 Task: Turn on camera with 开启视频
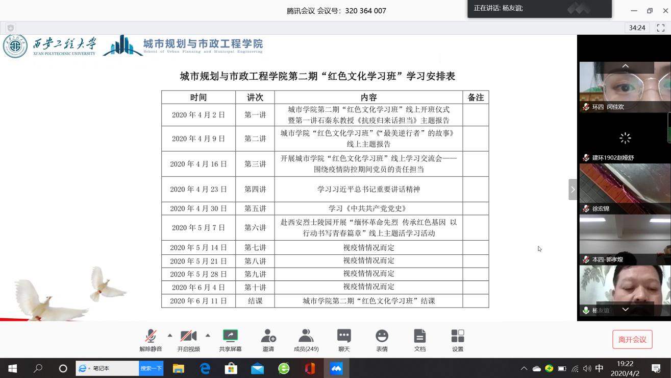188,340
